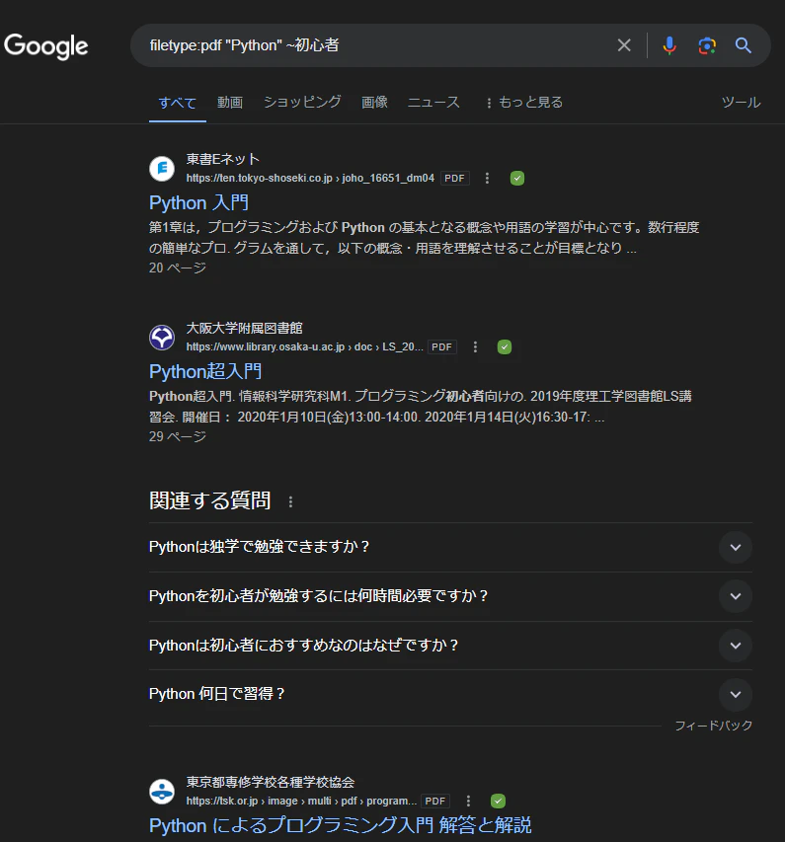Viewport: 785px width, 842px height.
Task: Open options next to 関連する質問 heading
Action: pyautogui.click(x=290, y=501)
